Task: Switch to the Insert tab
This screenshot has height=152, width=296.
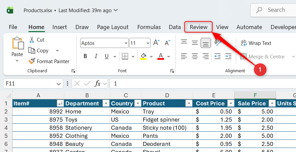Action: tap(60, 27)
